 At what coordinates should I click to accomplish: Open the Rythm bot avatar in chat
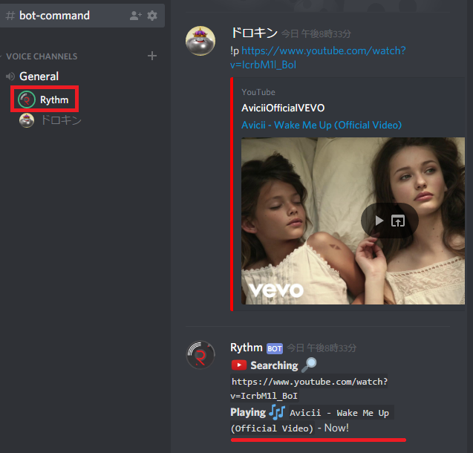coord(200,355)
